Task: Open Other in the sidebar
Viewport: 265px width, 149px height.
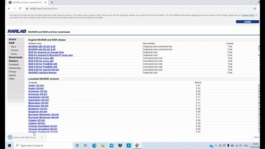Action: point(12,79)
